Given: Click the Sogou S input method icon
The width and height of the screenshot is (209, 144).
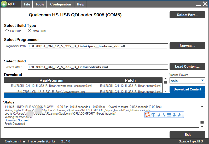Looking at the screenshot, I should click(x=147, y=115).
